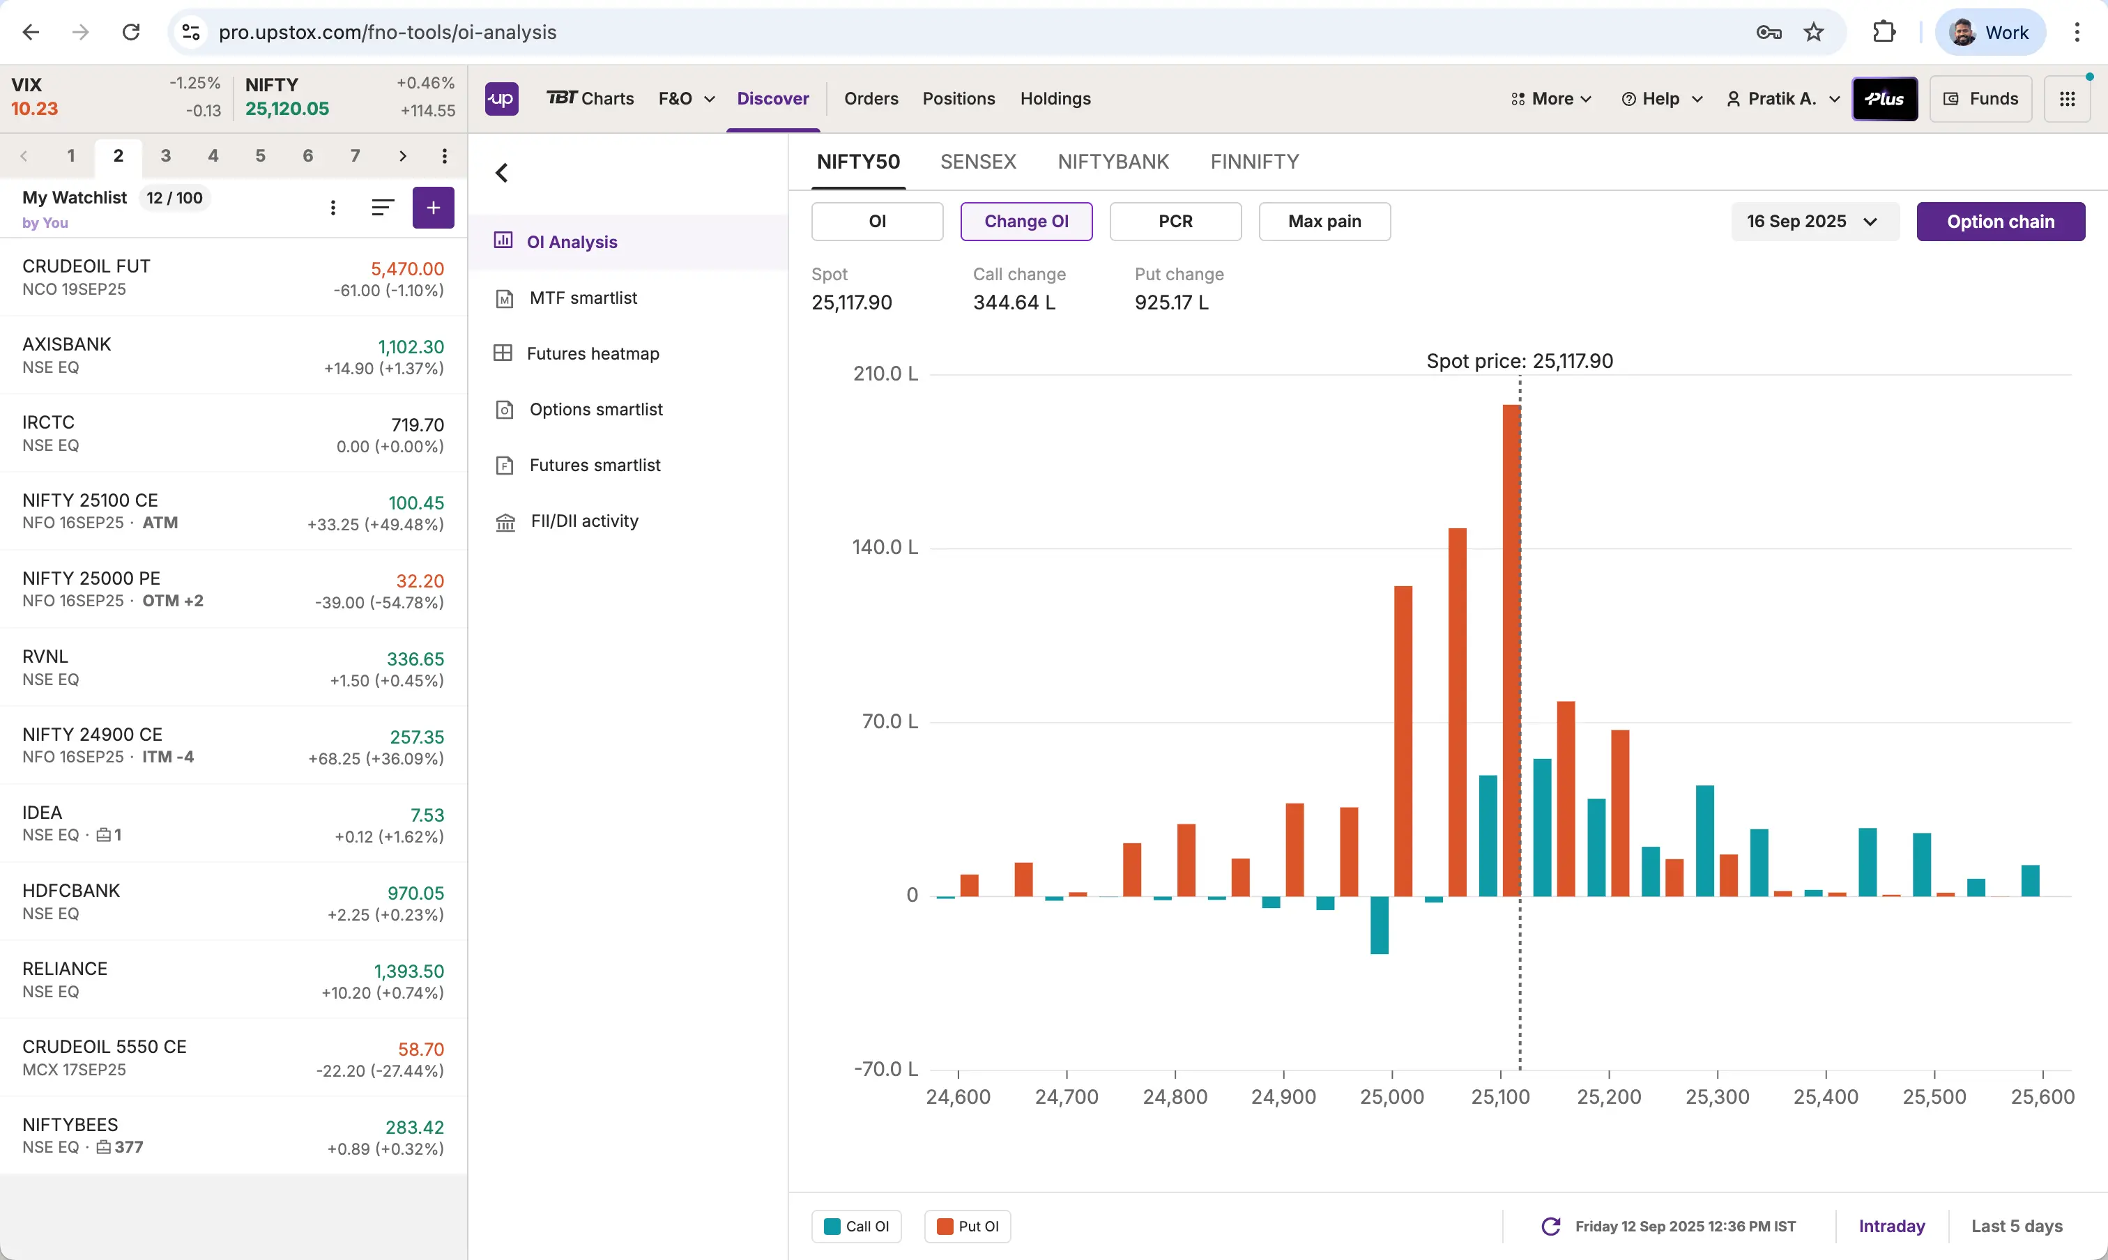Click the add-to-watchlist plus button
Viewport: 2108px width, 1260px height.
coord(433,207)
